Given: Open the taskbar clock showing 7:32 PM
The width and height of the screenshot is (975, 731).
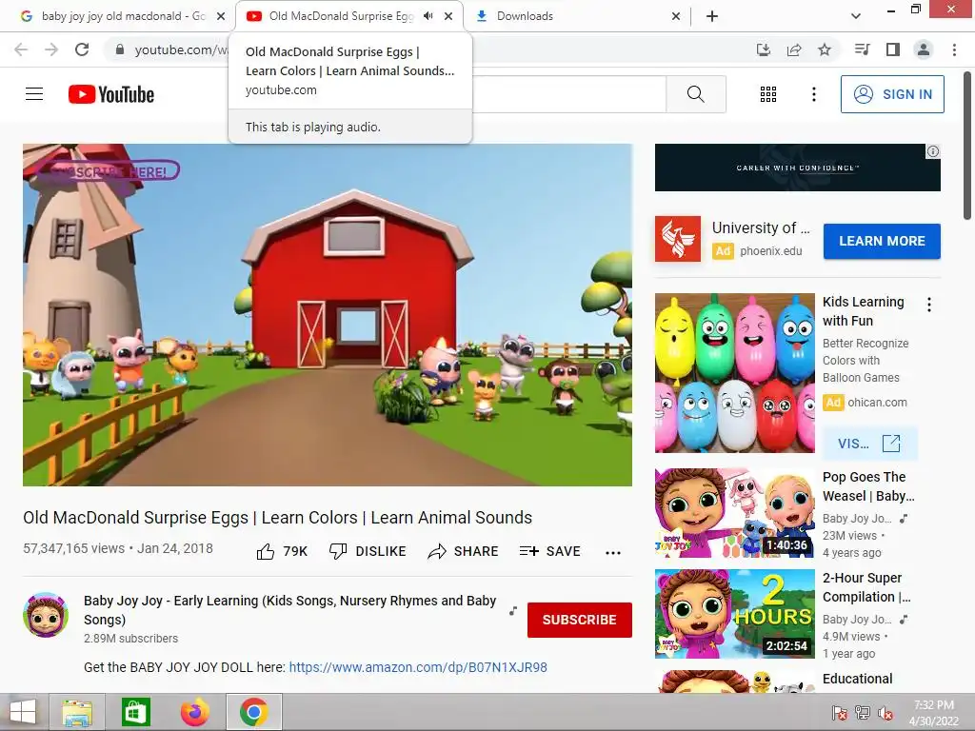Looking at the screenshot, I should pyautogui.click(x=933, y=713).
